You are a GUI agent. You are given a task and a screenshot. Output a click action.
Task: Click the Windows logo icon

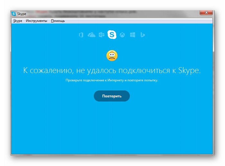132,35
